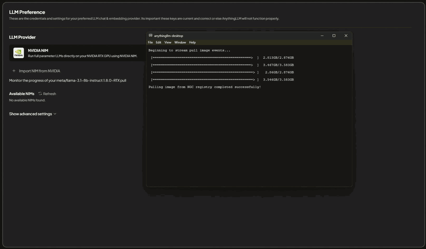426x249 pixels.
Task: Click the Show advanced settings text
Action: [x=30, y=114]
